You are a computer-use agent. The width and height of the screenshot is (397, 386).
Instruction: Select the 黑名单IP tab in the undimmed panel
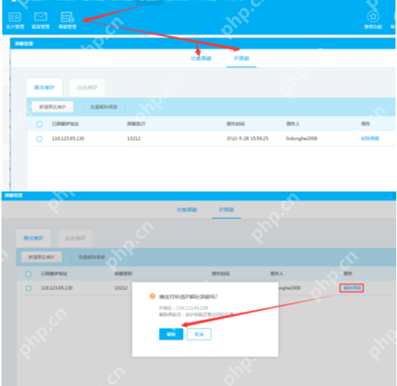44,87
